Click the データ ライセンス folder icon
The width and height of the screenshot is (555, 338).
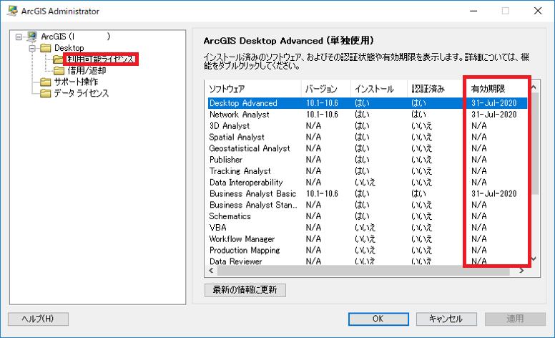tap(45, 93)
